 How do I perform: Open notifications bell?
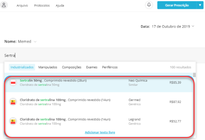click(x=149, y=5)
